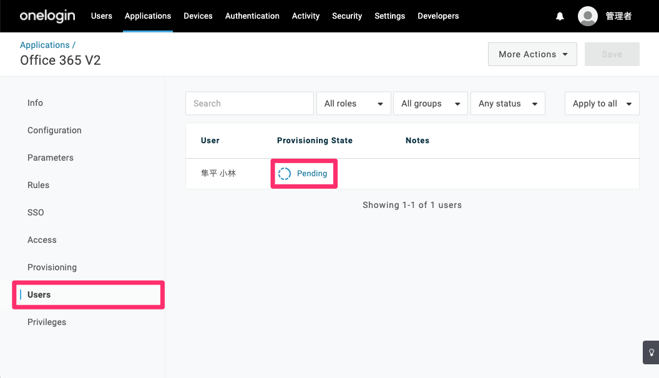659x378 pixels.
Task: Click the Save button
Action: click(x=612, y=54)
